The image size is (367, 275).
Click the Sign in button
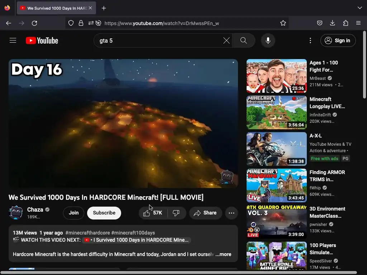pyautogui.click(x=338, y=40)
